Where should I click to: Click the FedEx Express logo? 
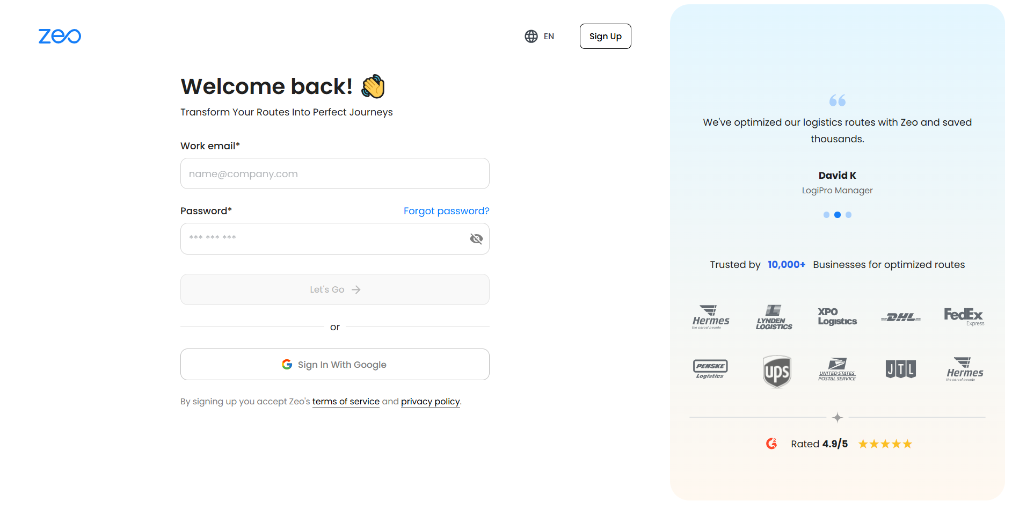[x=964, y=316]
